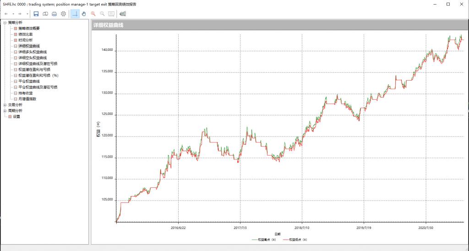This screenshot has height=251, width=469.
Task: Open 平仓权益曲线及潜在亏损 in the tree
Action: click(38, 87)
